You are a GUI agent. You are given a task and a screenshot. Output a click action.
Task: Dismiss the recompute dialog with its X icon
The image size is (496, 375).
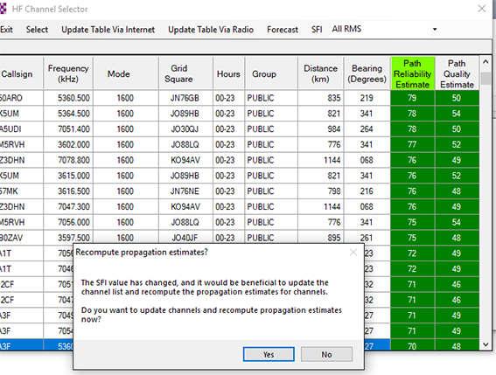click(353, 253)
